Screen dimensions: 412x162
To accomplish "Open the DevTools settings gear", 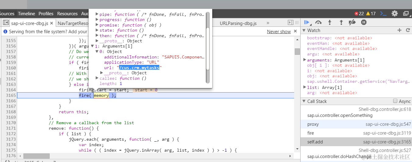I will (395, 13).
